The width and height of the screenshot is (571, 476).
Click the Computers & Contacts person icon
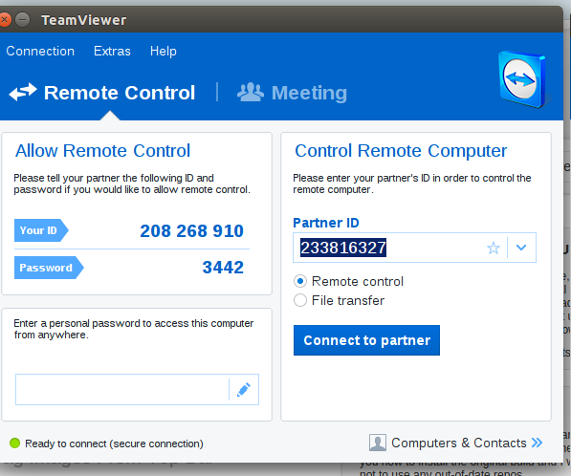tap(378, 443)
